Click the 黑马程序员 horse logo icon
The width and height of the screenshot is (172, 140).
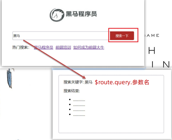pyautogui.click(x=57, y=15)
